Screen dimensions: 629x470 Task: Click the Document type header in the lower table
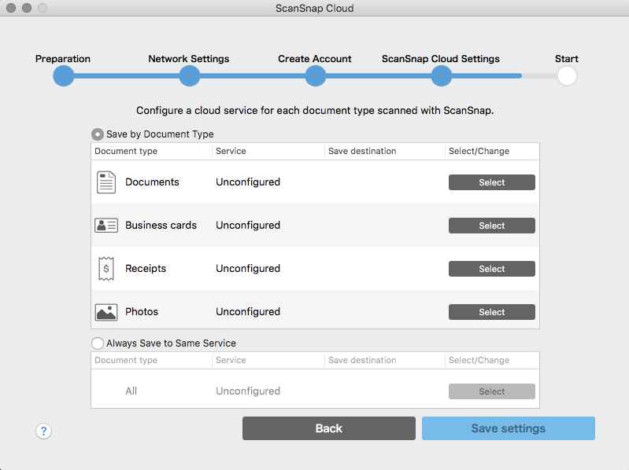coord(126,360)
